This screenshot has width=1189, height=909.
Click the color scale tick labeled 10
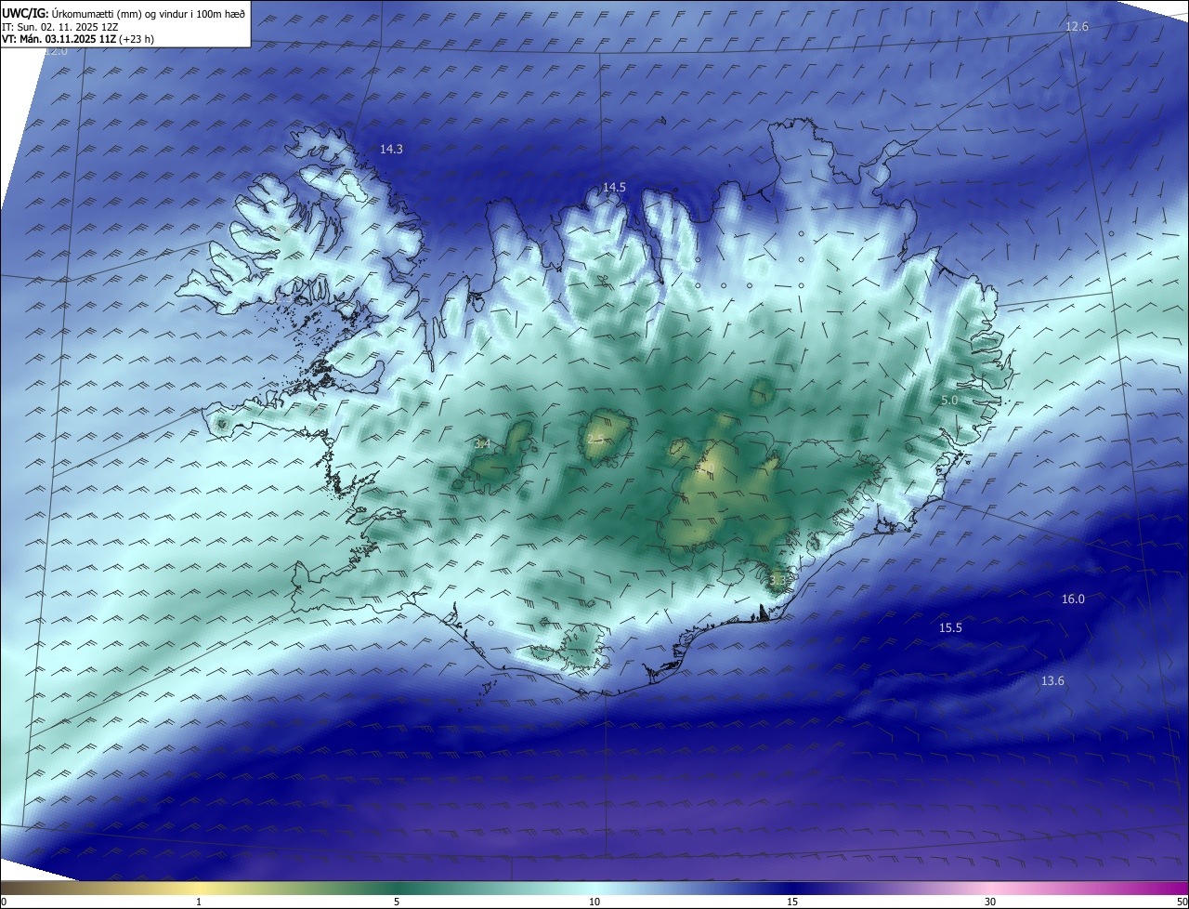594,902
